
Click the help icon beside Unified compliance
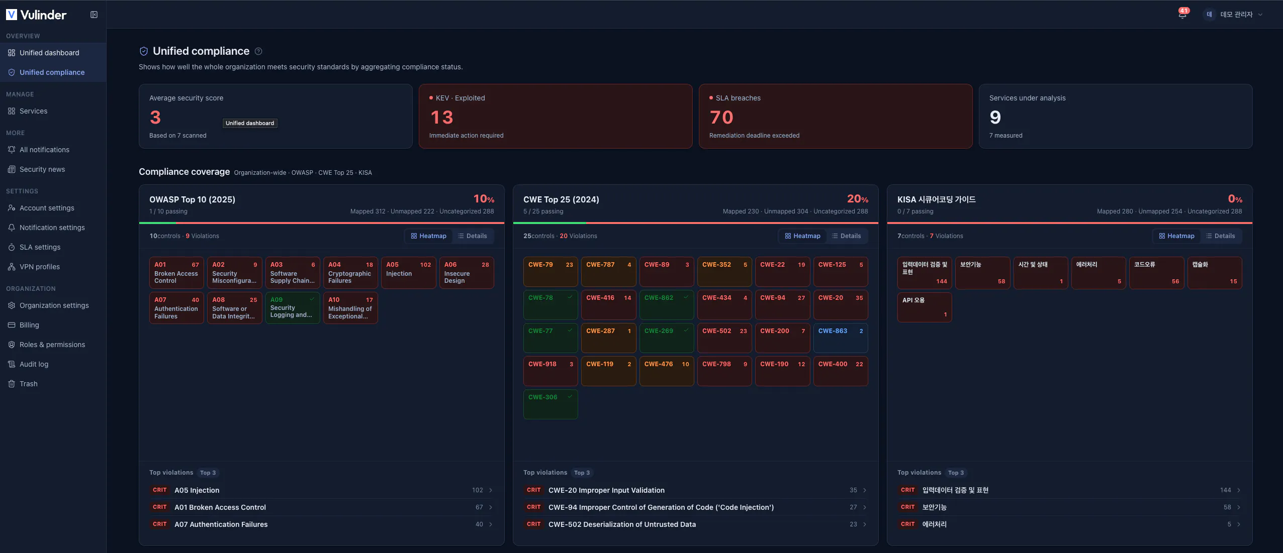pos(258,51)
